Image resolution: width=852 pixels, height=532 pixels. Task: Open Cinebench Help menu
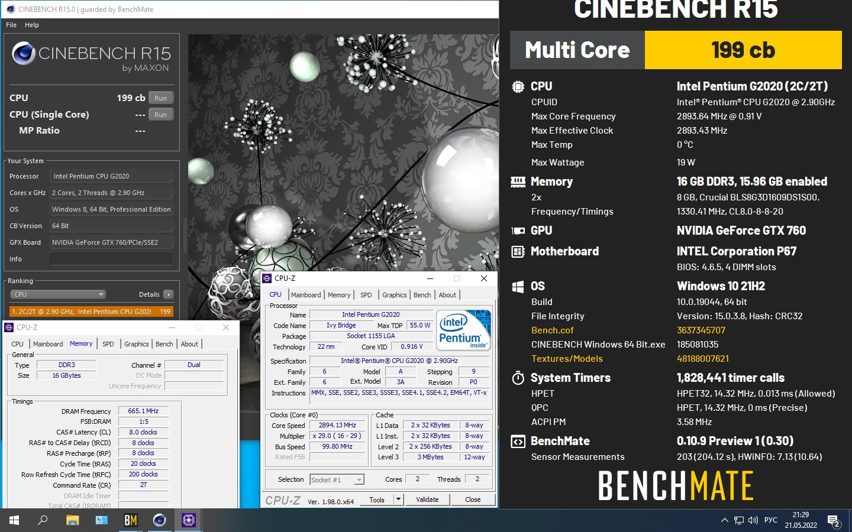coord(32,25)
